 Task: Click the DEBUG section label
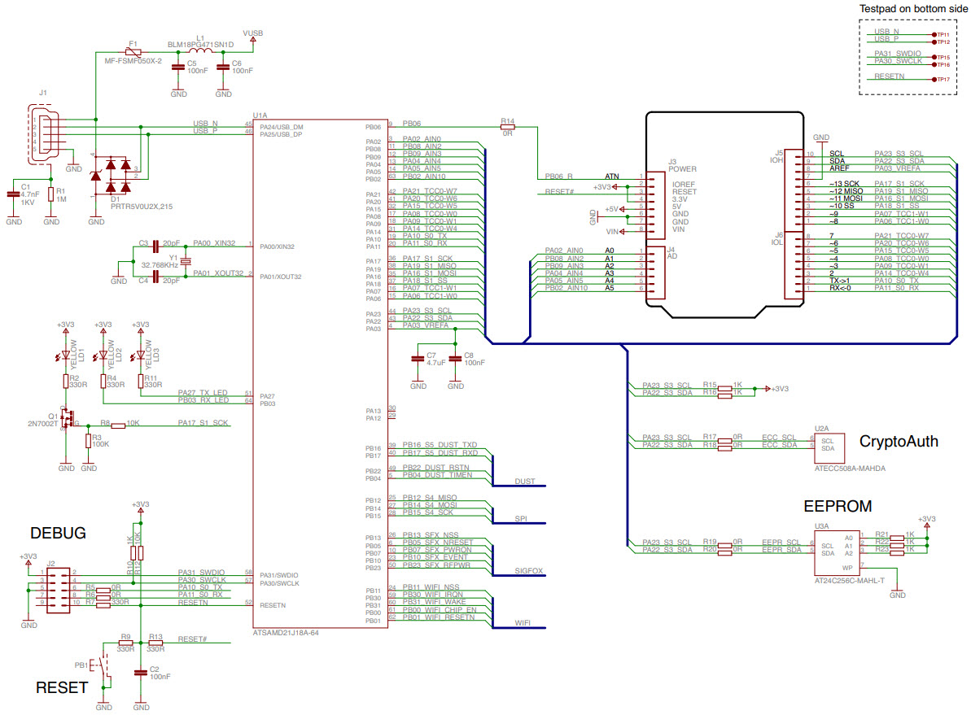point(59,534)
